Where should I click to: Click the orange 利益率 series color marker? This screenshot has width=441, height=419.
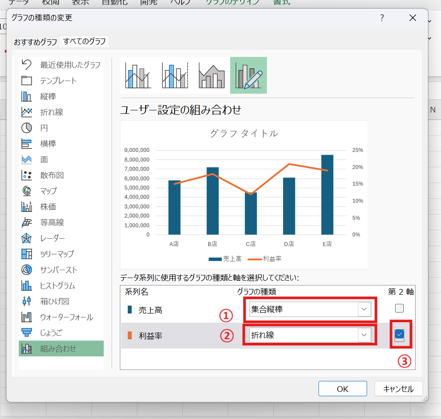129,335
